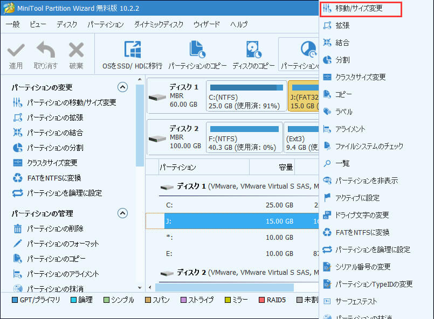Click the 容量 column header
Screen dimensions: 434x319
tap(286, 168)
